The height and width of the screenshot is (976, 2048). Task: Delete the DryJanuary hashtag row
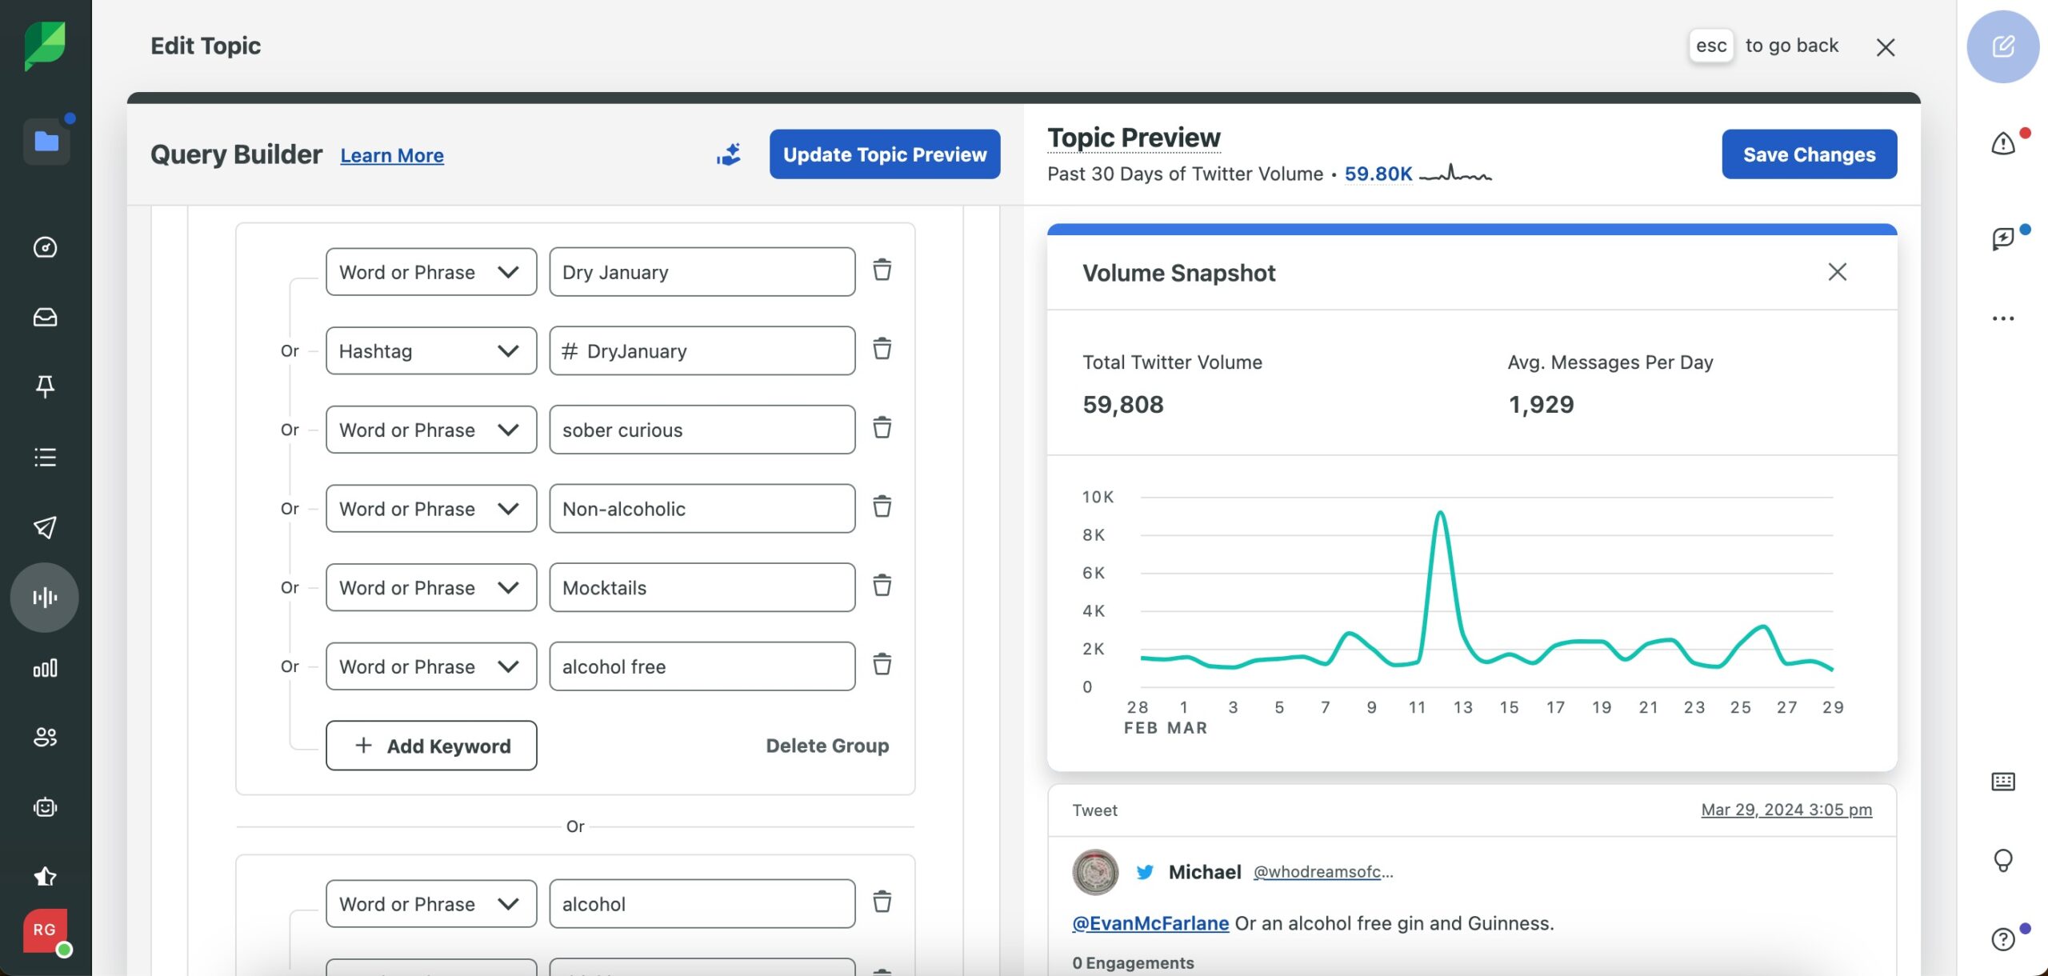point(882,350)
